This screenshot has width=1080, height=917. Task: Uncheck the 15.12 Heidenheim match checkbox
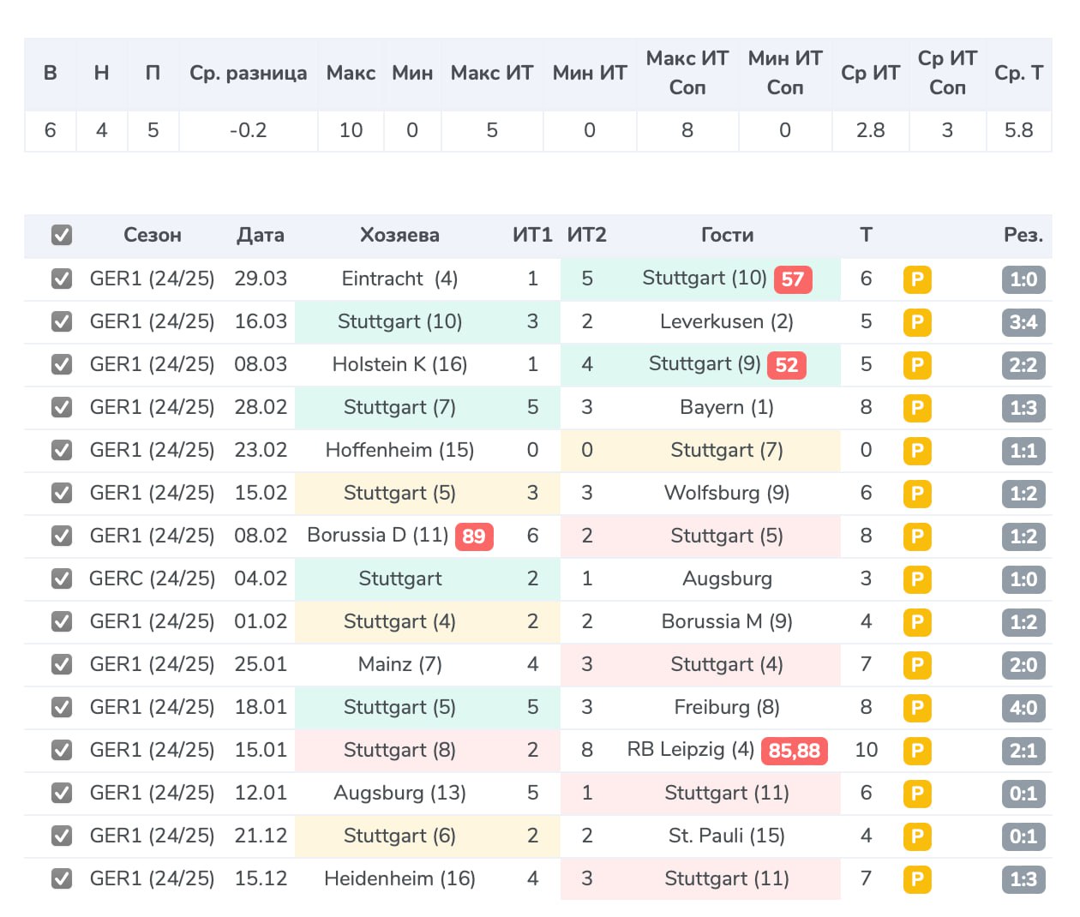click(62, 878)
